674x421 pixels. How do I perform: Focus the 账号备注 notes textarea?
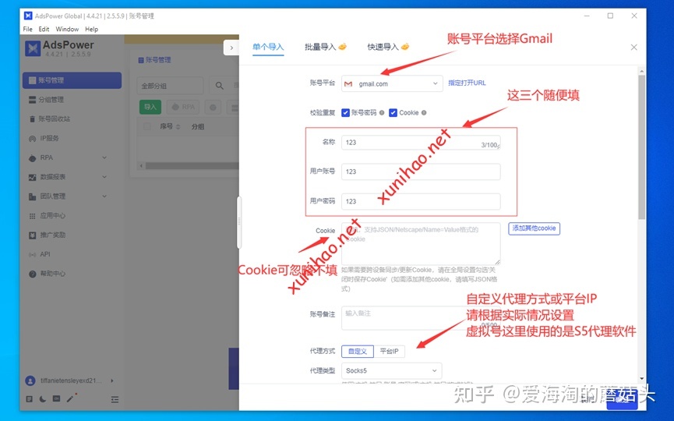point(421,318)
